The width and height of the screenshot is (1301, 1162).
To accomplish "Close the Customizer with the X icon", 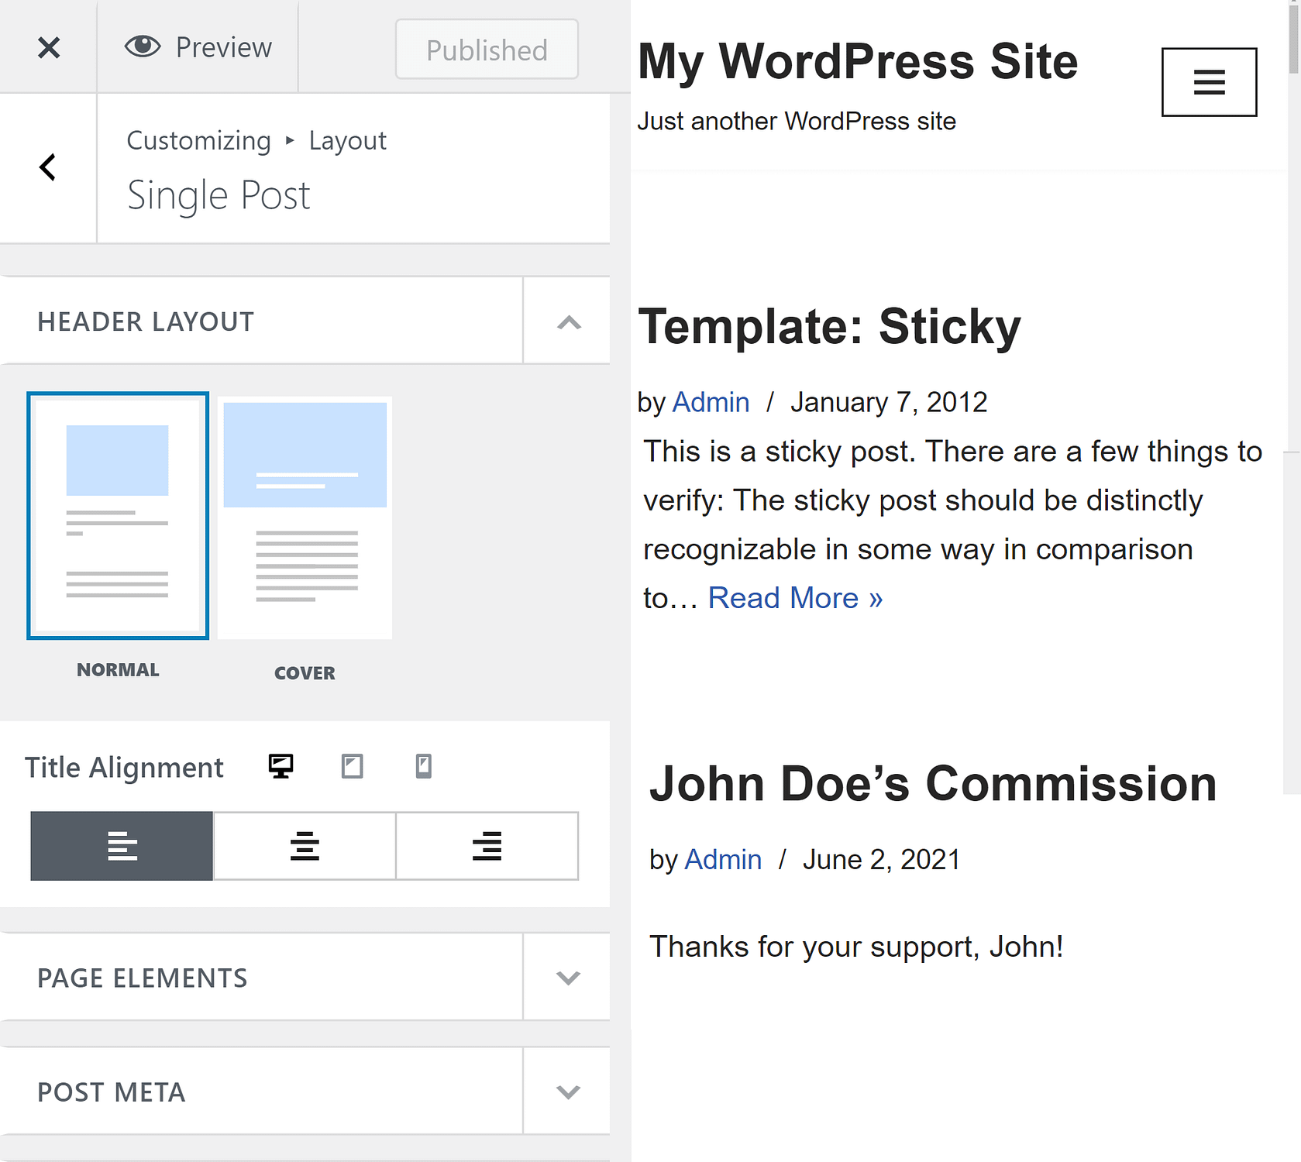I will (48, 46).
